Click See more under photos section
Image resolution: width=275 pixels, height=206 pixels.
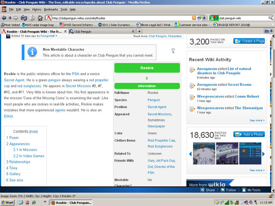point(257,170)
